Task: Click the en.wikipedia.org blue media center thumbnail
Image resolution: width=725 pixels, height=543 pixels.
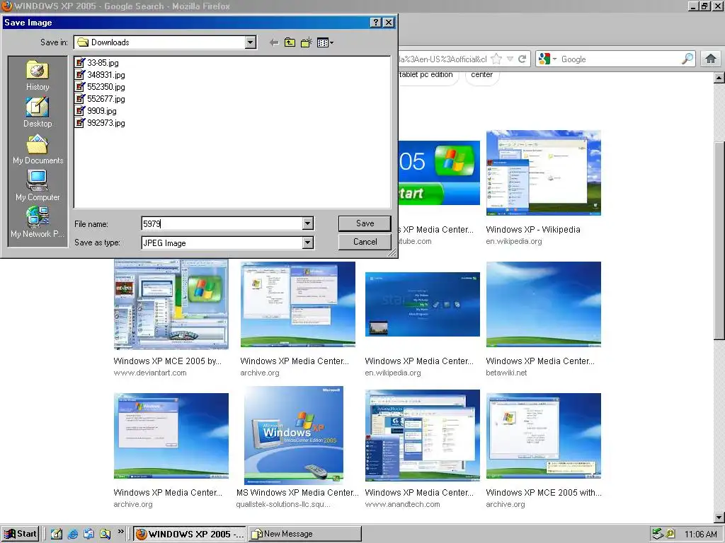Action: [x=422, y=304]
